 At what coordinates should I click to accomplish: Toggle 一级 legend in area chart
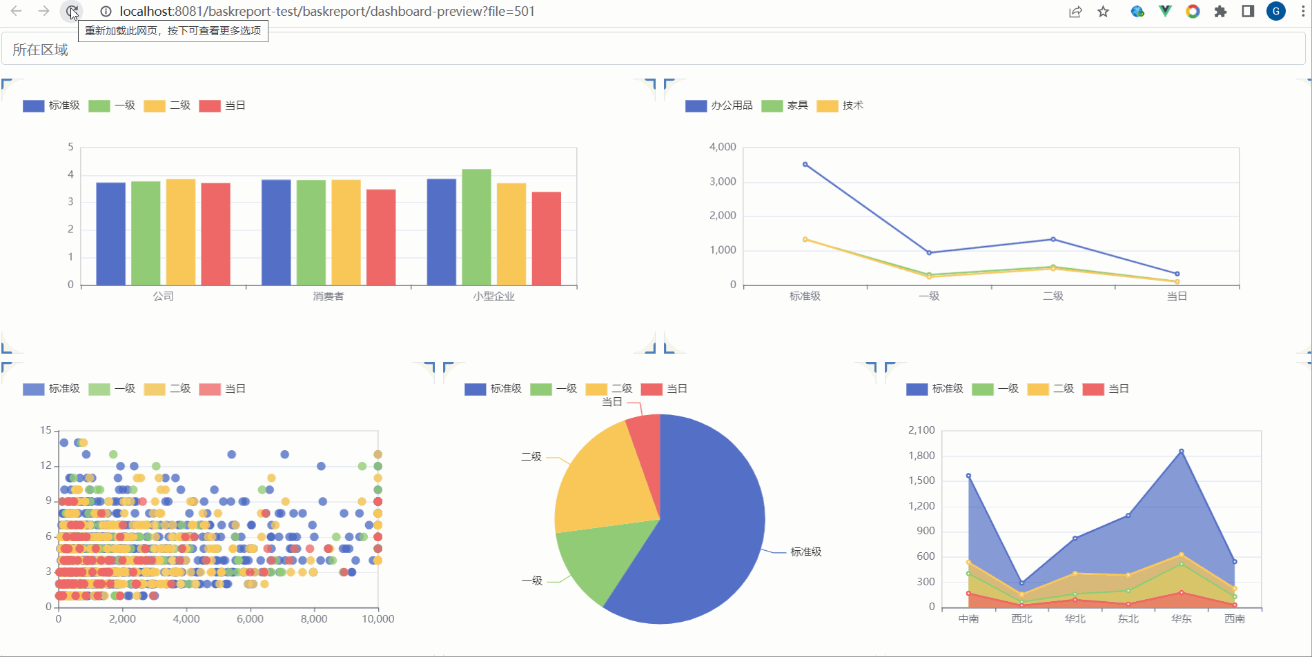pyautogui.click(x=995, y=389)
